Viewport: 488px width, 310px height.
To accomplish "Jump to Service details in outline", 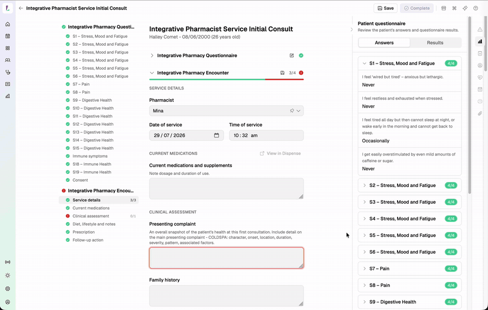I will (x=99, y=200).
